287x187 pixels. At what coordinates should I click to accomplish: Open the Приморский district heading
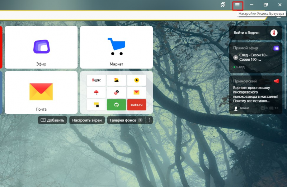click(245, 81)
